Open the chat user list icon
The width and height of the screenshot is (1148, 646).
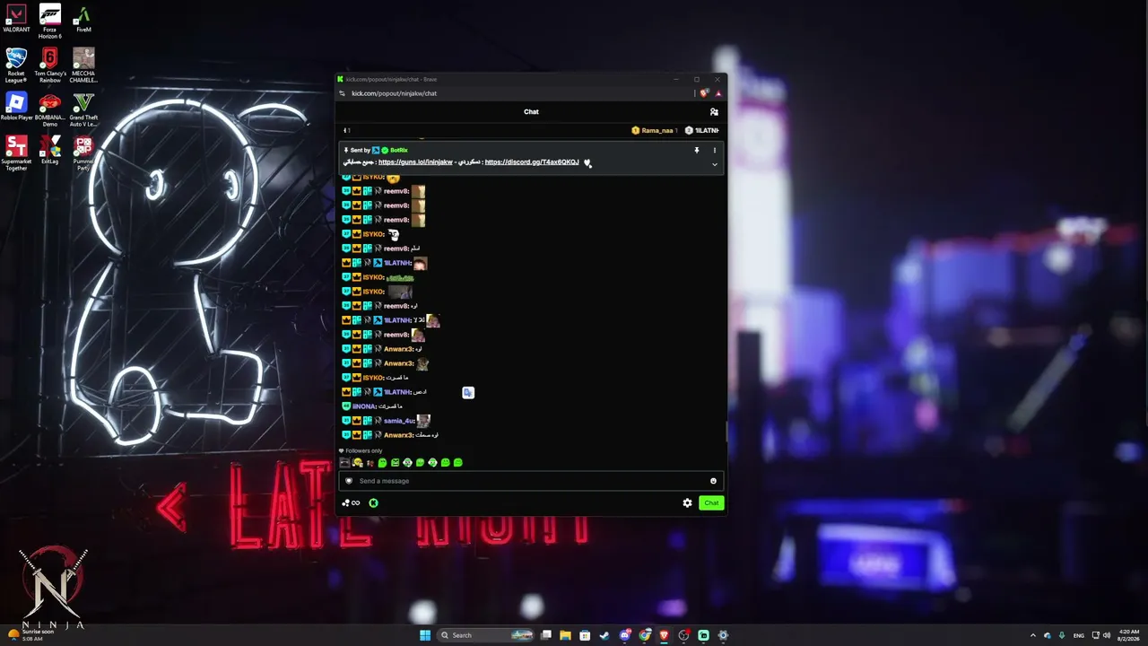tap(714, 112)
